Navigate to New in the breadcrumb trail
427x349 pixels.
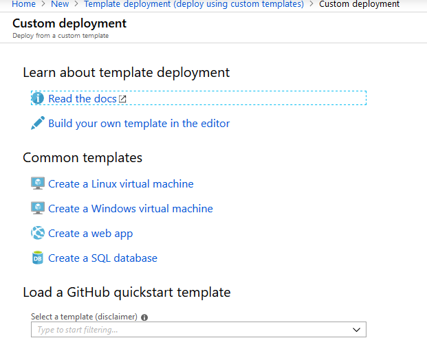[60, 4]
